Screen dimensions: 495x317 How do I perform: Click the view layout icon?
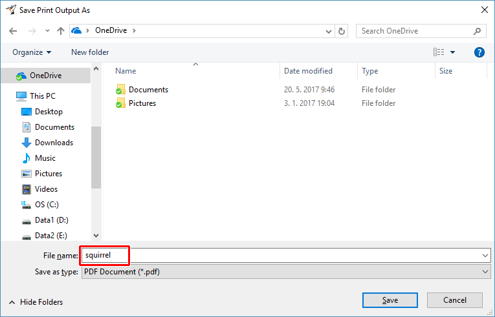pos(439,52)
